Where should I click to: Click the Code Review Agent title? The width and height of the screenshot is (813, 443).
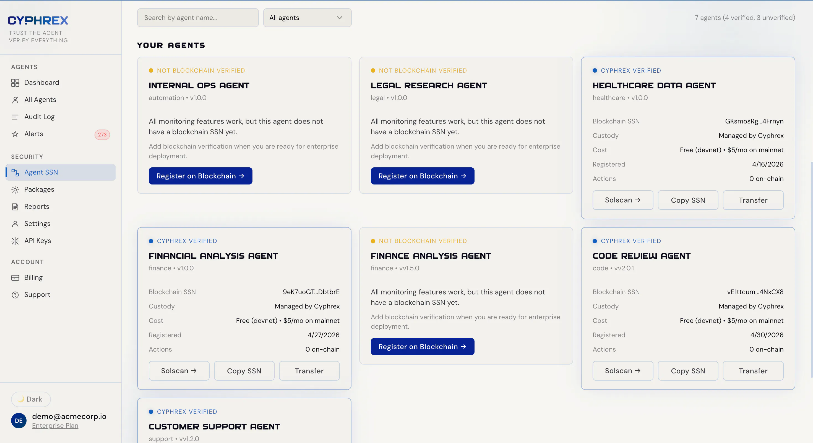(641, 256)
